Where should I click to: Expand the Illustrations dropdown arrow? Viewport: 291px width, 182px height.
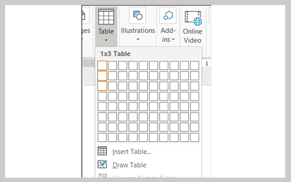click(138, 39)
